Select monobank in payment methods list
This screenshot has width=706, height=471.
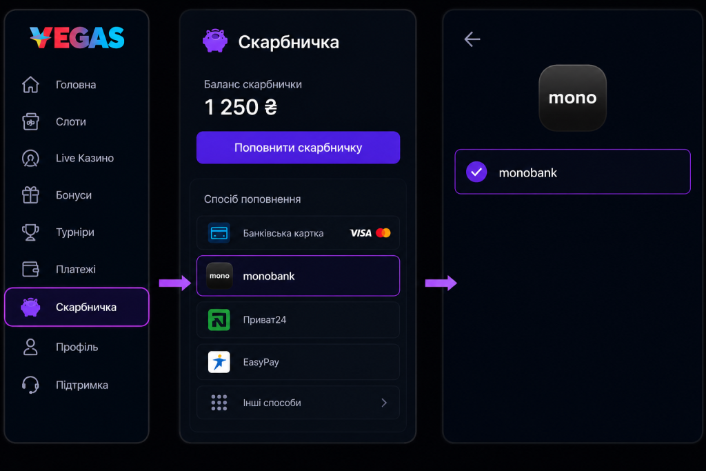298,276
